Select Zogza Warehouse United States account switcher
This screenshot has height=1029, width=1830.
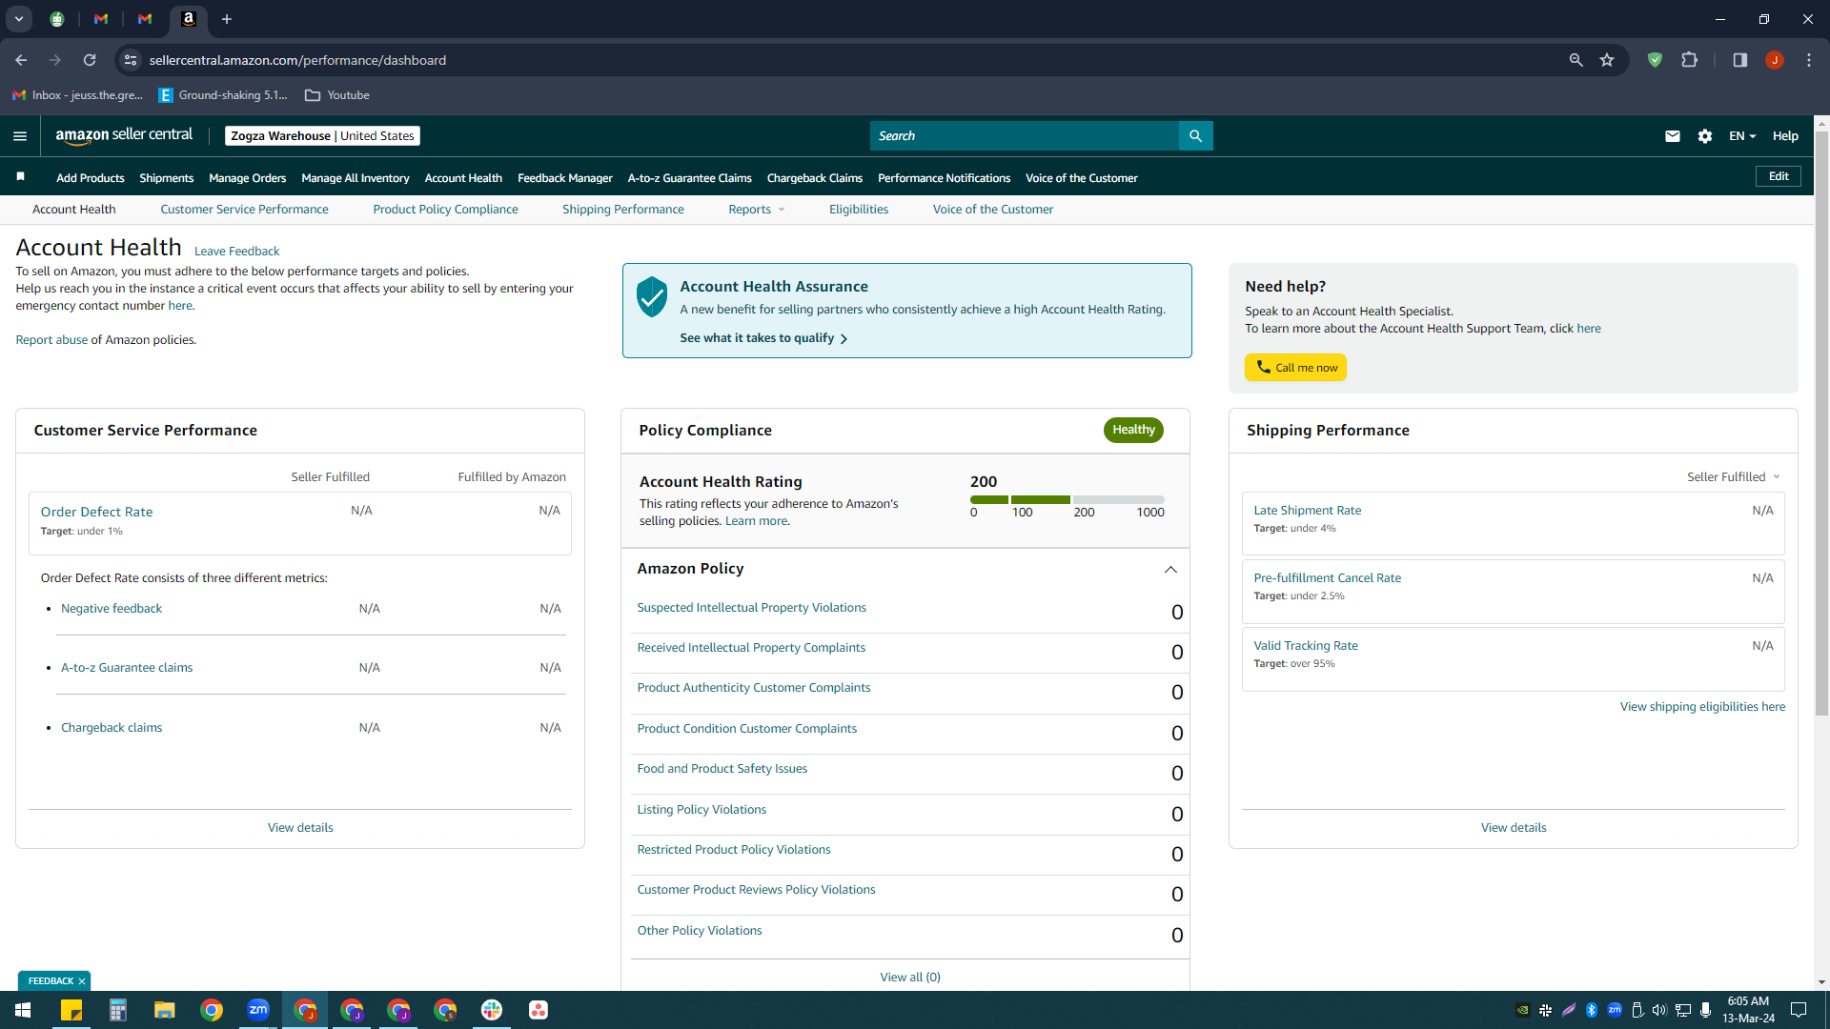click(322, 136)
